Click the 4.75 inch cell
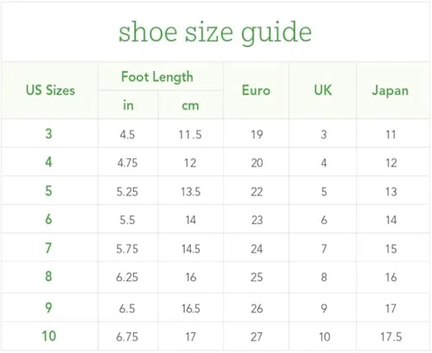432x353 pixels. [x=127, y=163]
